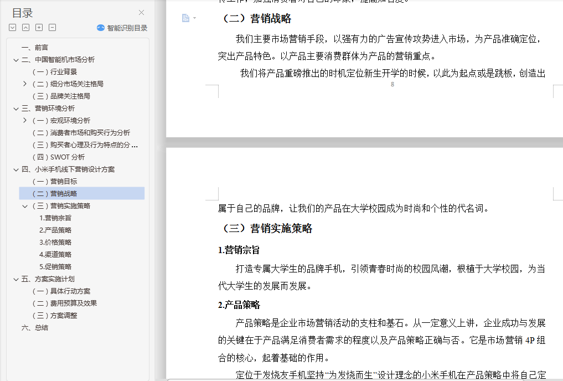Open (三)品牌关注格局 in outline
The width and height of the screenshot is (563, 381).
pyautogui.click(x=61, y=96)
